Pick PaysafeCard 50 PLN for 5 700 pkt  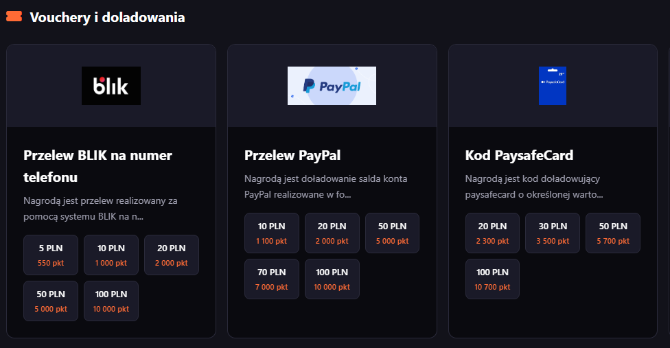tap(613, 233)
